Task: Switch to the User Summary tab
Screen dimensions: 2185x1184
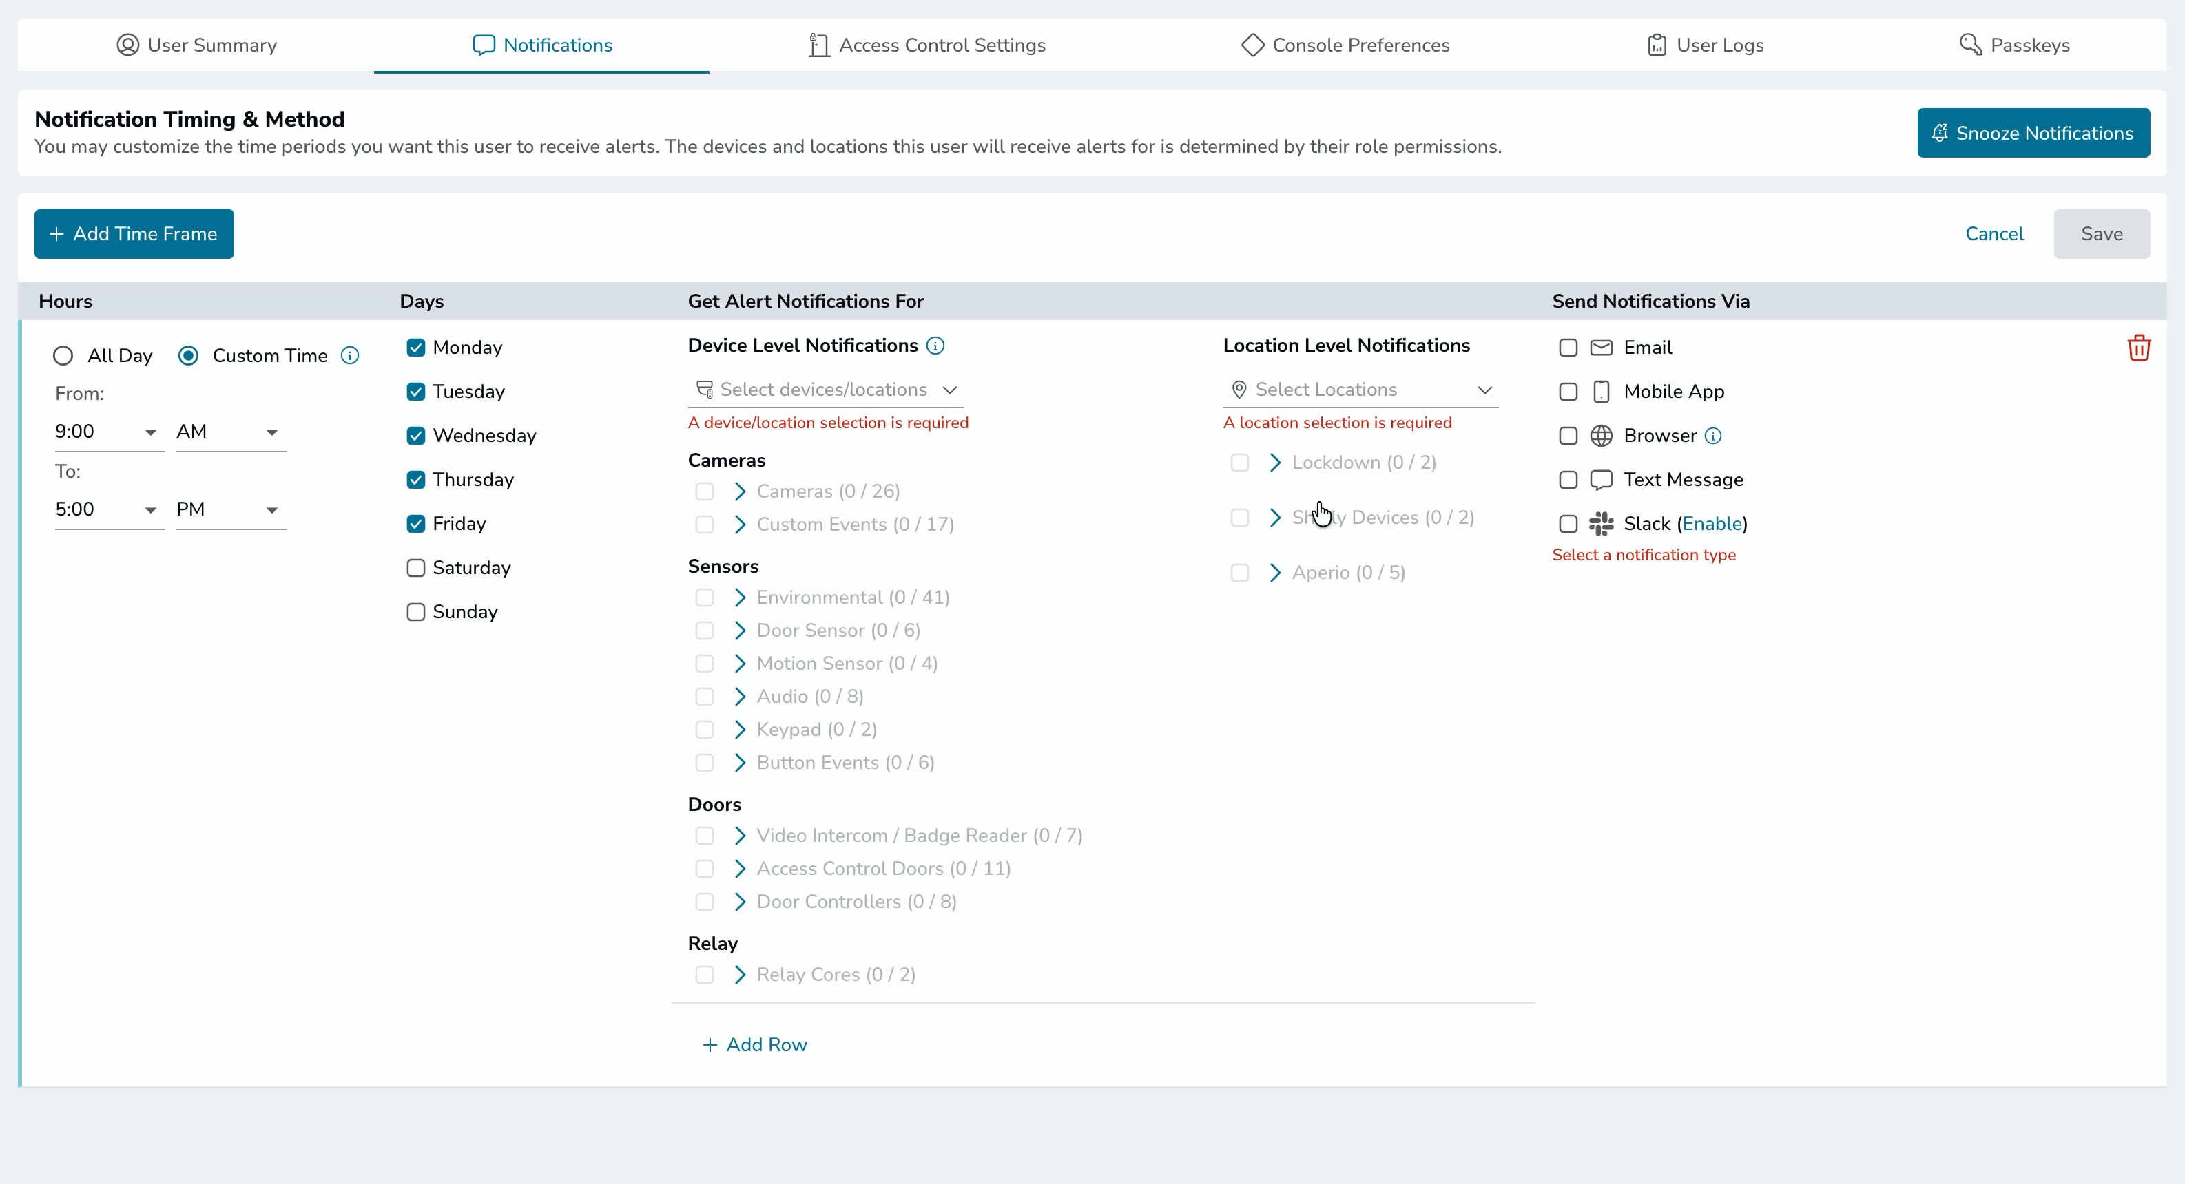Action: point(196,45)
